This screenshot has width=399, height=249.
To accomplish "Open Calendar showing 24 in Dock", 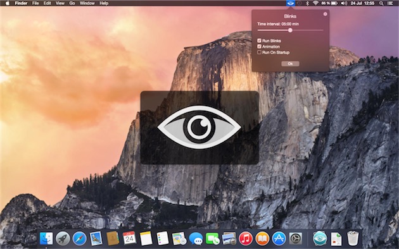I will [129, 238].
